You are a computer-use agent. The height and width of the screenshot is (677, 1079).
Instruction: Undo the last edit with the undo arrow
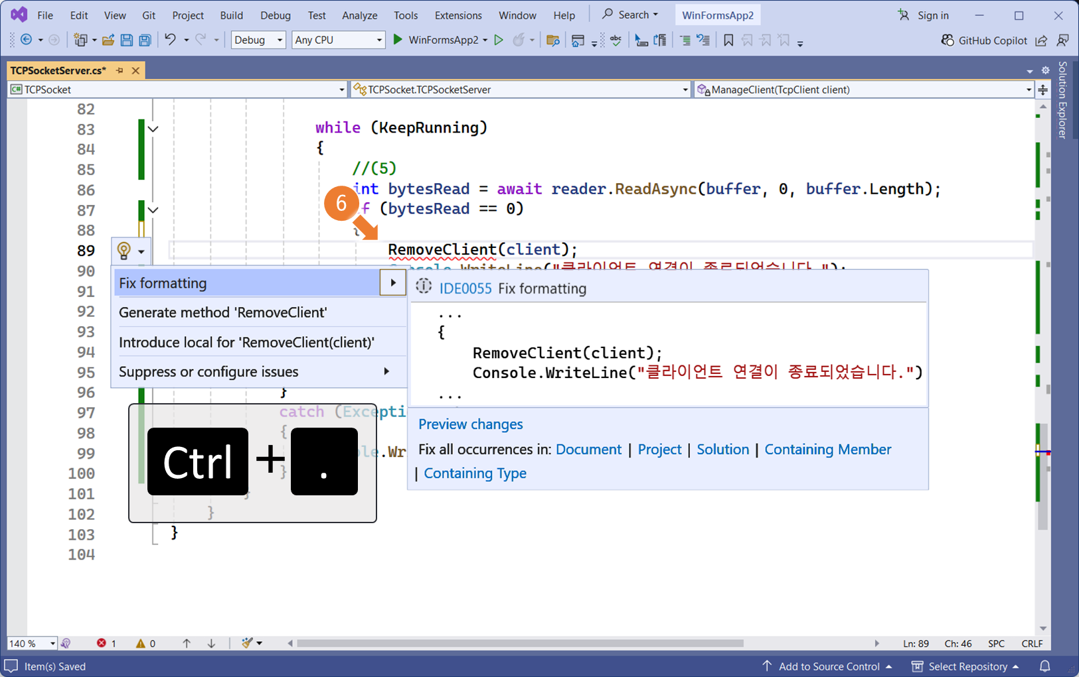(171, 40)
